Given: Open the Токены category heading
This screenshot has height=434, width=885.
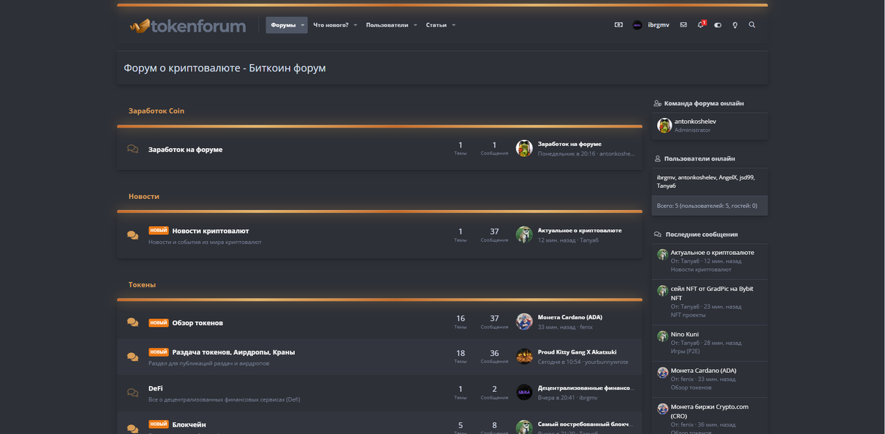Looking at the screenshot, I should coord(142,284).
